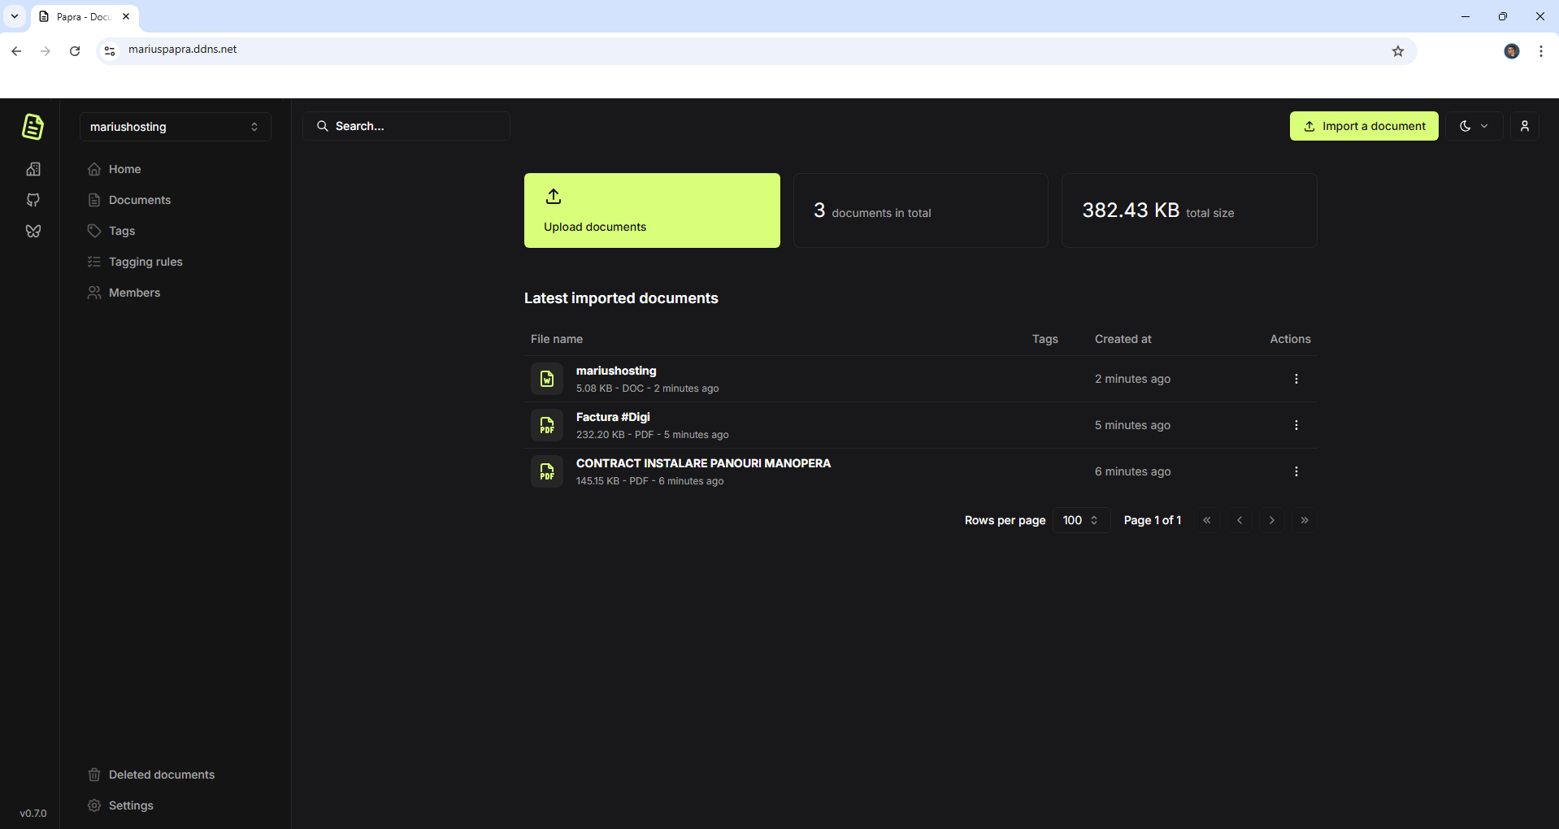
Task: Expand the browser tab list chevron
Action: point(15,16)
